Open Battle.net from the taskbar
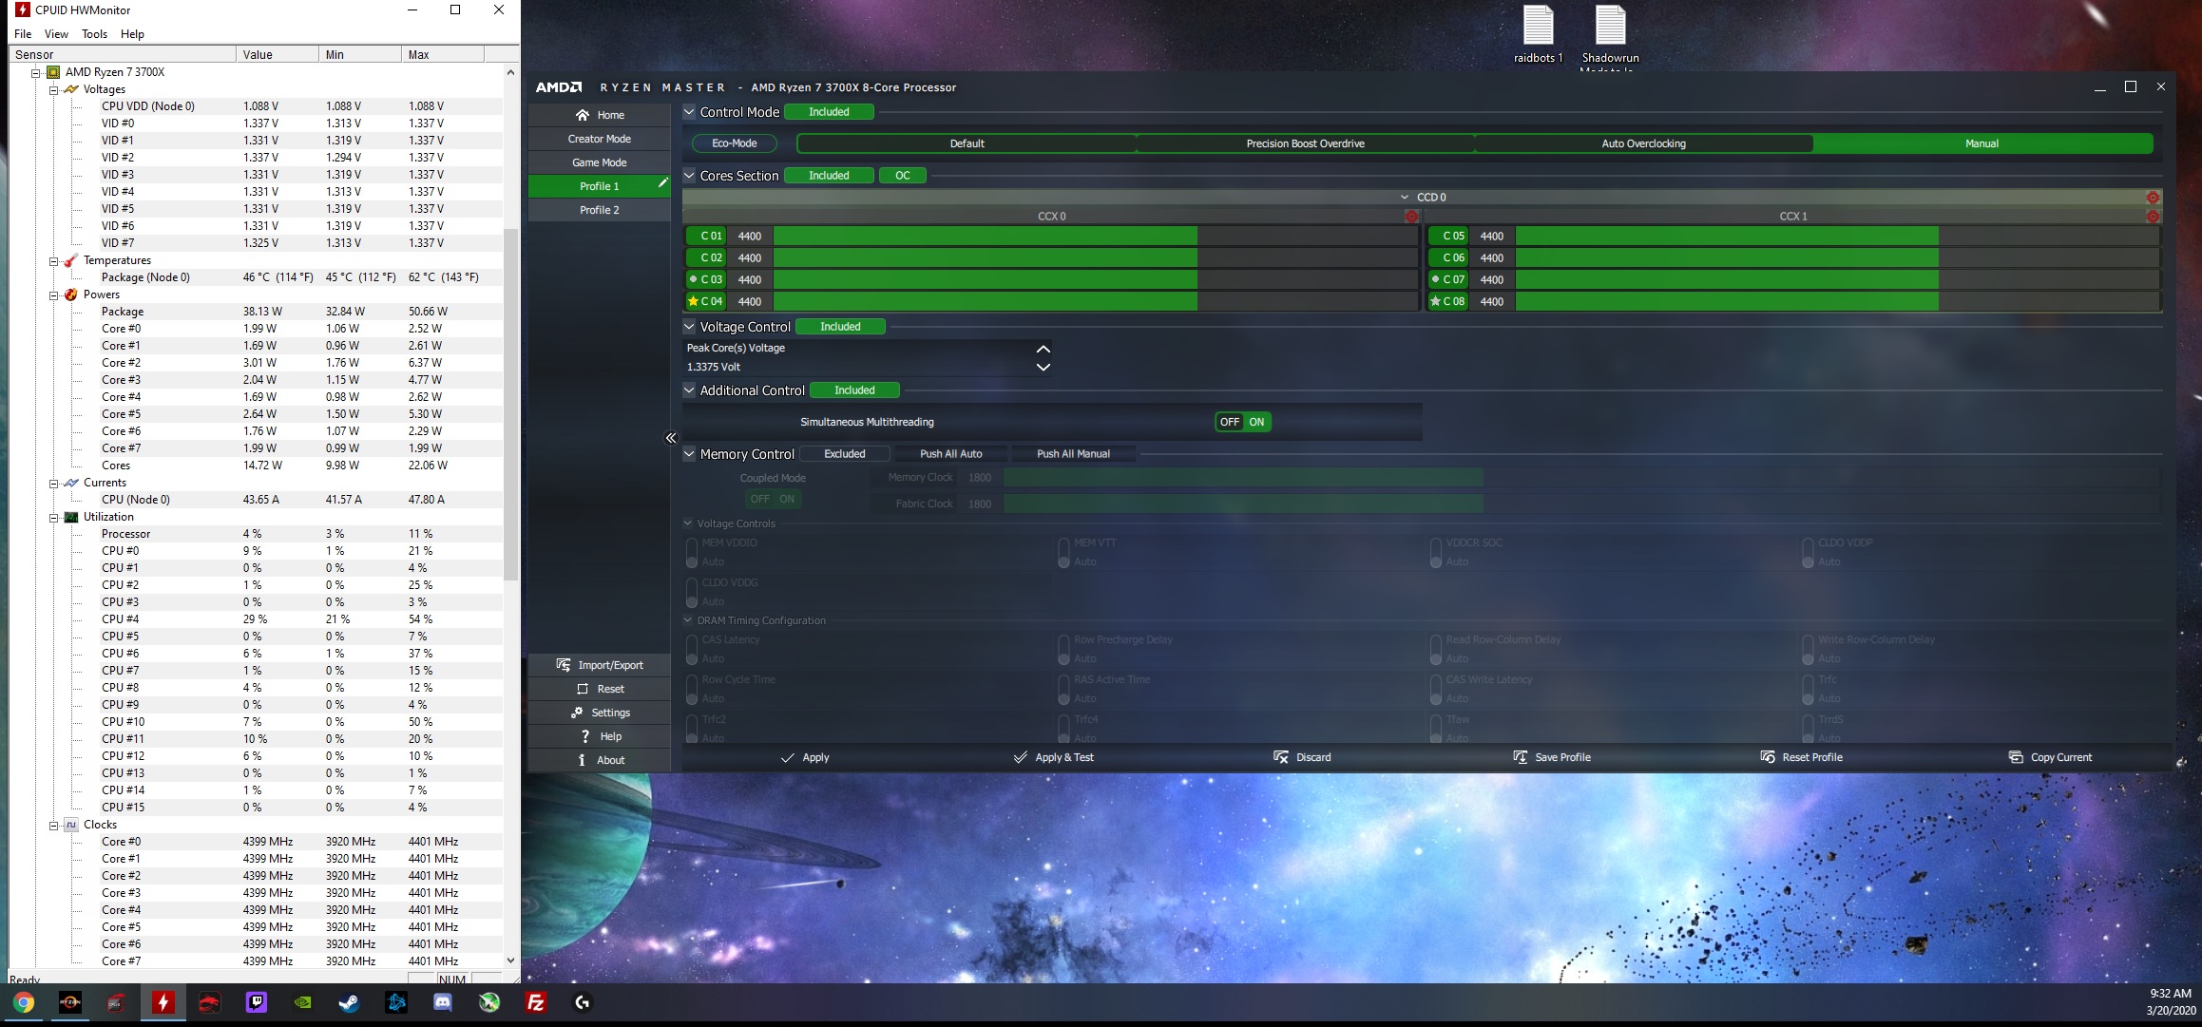2202x1027 pixels. 396,1002
